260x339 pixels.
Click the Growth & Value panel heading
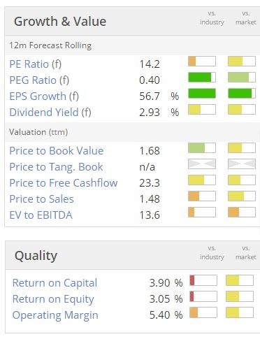coord(60,22)
